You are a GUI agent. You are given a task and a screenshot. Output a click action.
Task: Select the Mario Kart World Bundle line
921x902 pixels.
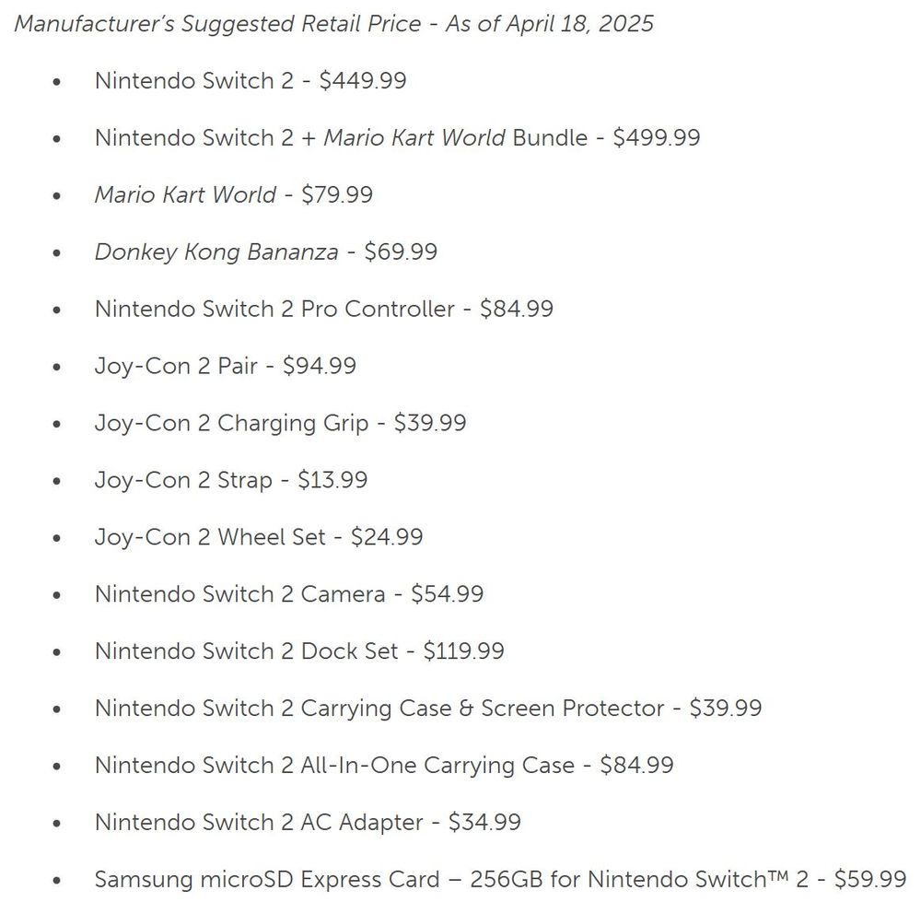[397, 137]
